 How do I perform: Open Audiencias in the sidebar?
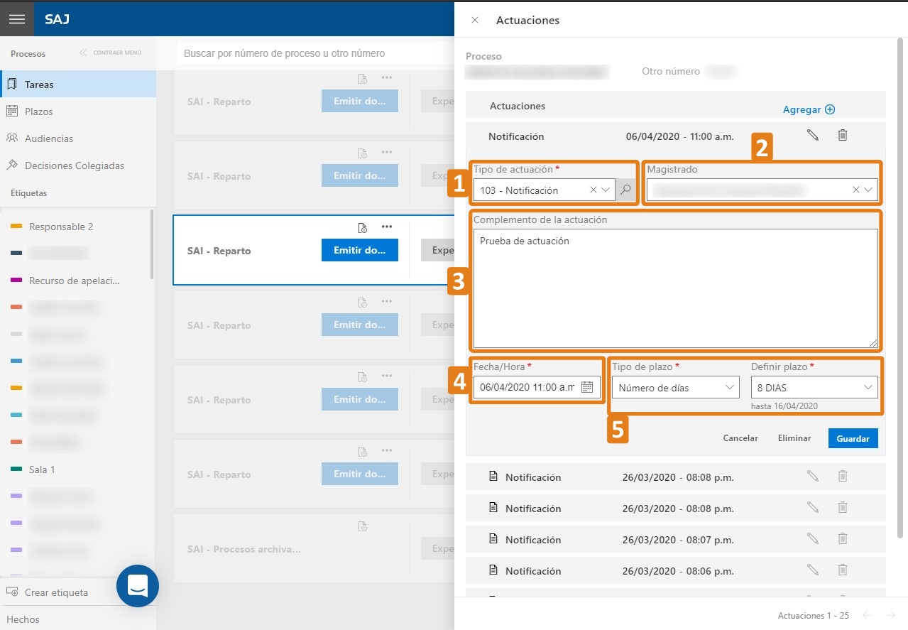click(x=78, y=139)
